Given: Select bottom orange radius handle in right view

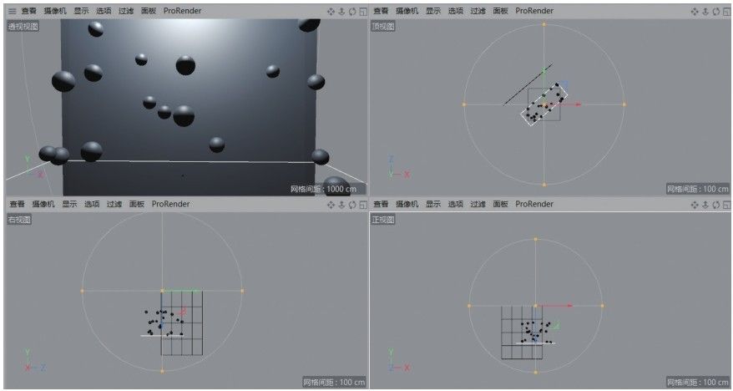Looking at the screenshot, I should (x=162, y=371).
